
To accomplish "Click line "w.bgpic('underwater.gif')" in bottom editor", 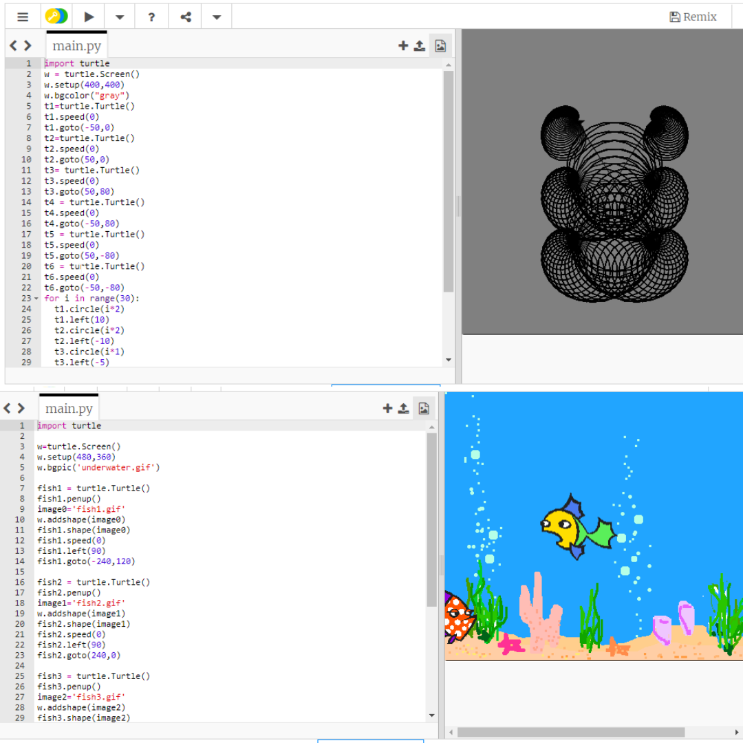I will pos(98,467).
